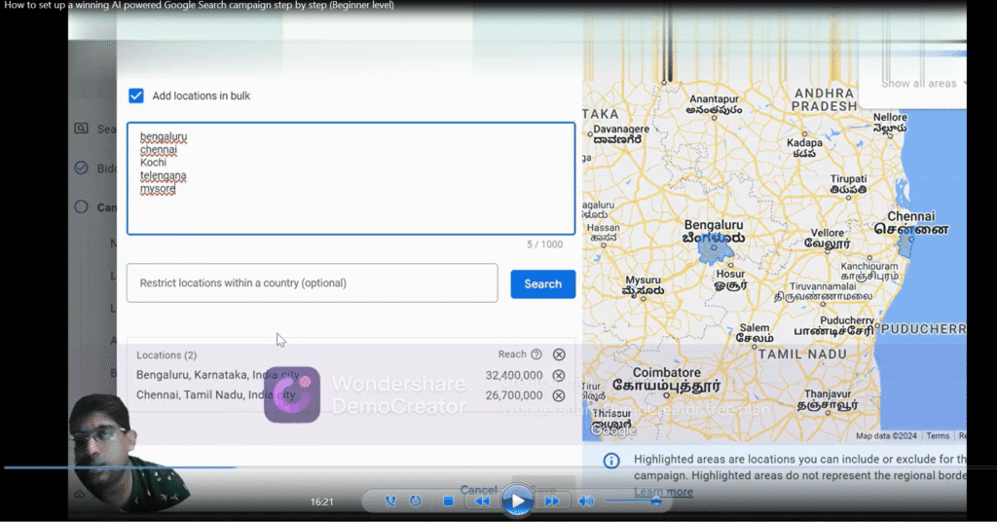Open the country restriction field
This screenshot has width=997, height=522.
(x=312, y=283)
